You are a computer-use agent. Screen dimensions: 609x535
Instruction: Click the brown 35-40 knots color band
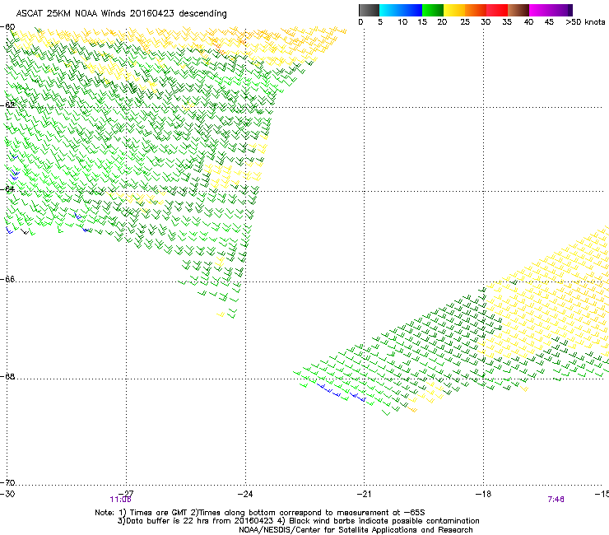518,10
